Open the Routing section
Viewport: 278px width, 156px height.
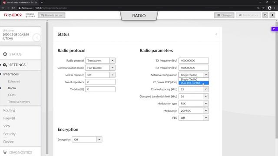pyautogui.click(x=9, y=110)
